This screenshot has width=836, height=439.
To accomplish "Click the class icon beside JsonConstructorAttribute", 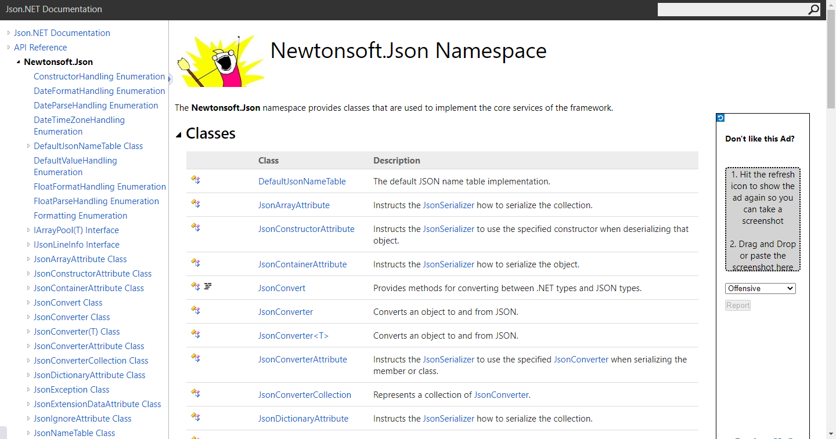I will (196, 227).
